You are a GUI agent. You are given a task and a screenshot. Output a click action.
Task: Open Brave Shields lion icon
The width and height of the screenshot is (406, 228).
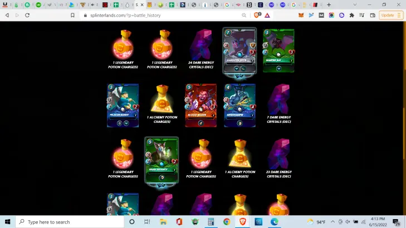click(257, 15)
